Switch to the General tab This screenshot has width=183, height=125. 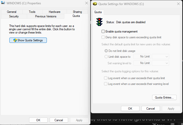(12, 12)
